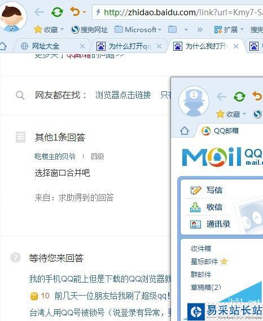The image size is (263, 321).
Task: Open the undo arrow dropdown in main browser
Action: pyautogui.click(x=85, y=12)
